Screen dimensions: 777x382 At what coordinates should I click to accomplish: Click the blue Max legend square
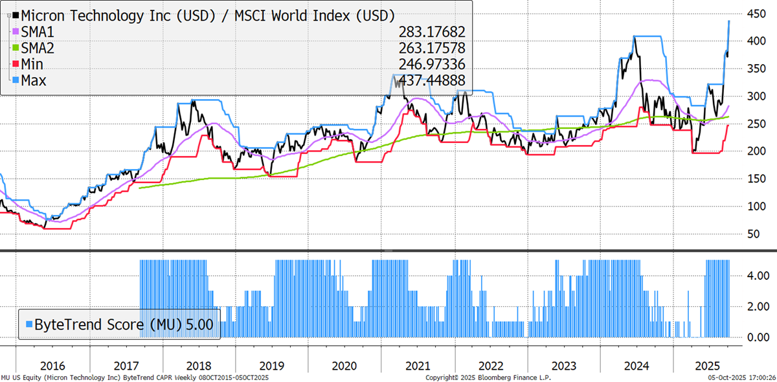tap(15, 80)
